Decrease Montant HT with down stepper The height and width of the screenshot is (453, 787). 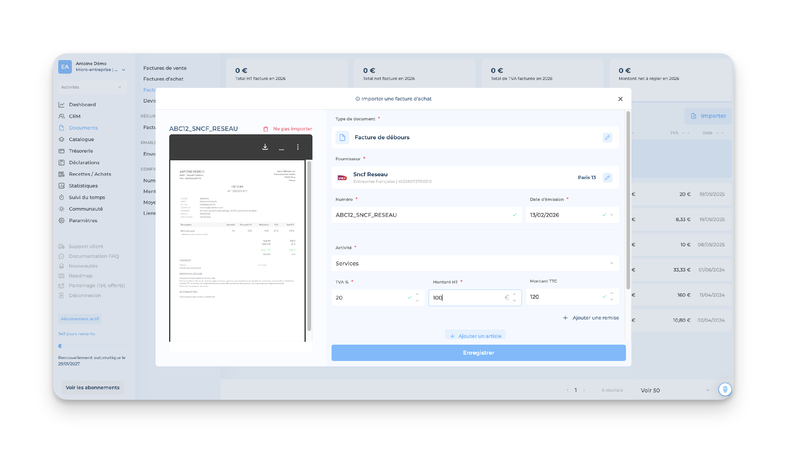514,301
